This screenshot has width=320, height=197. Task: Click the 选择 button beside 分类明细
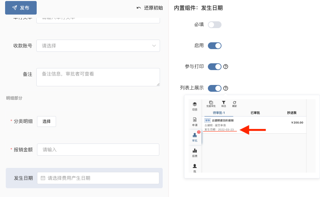point(46,122)
